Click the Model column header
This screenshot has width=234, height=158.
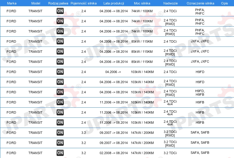point(36,3)
